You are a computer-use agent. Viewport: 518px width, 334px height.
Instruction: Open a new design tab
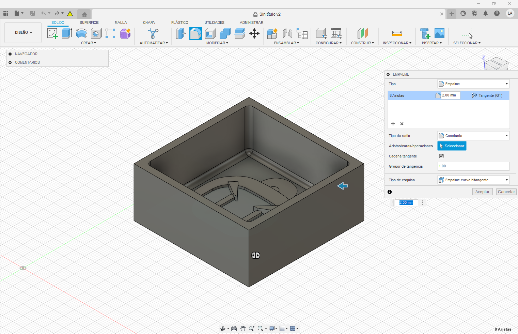click(x=452, y=14)
